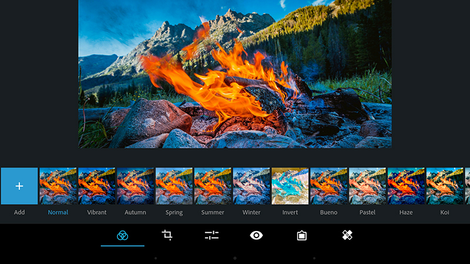Apply the Vibrant look thumbnail

(x=97, y=186)
